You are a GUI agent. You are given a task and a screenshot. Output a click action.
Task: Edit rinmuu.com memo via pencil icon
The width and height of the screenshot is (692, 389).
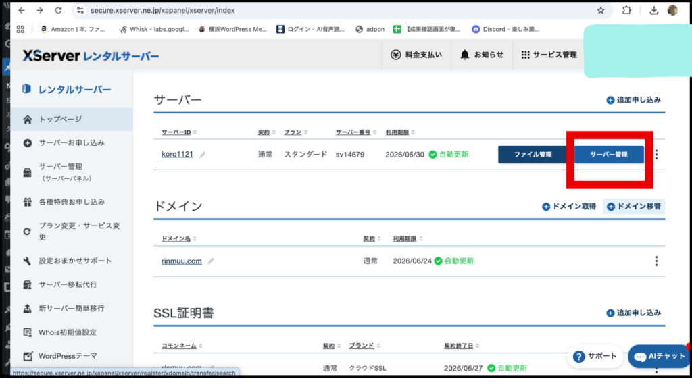click(x=212, y=261)
